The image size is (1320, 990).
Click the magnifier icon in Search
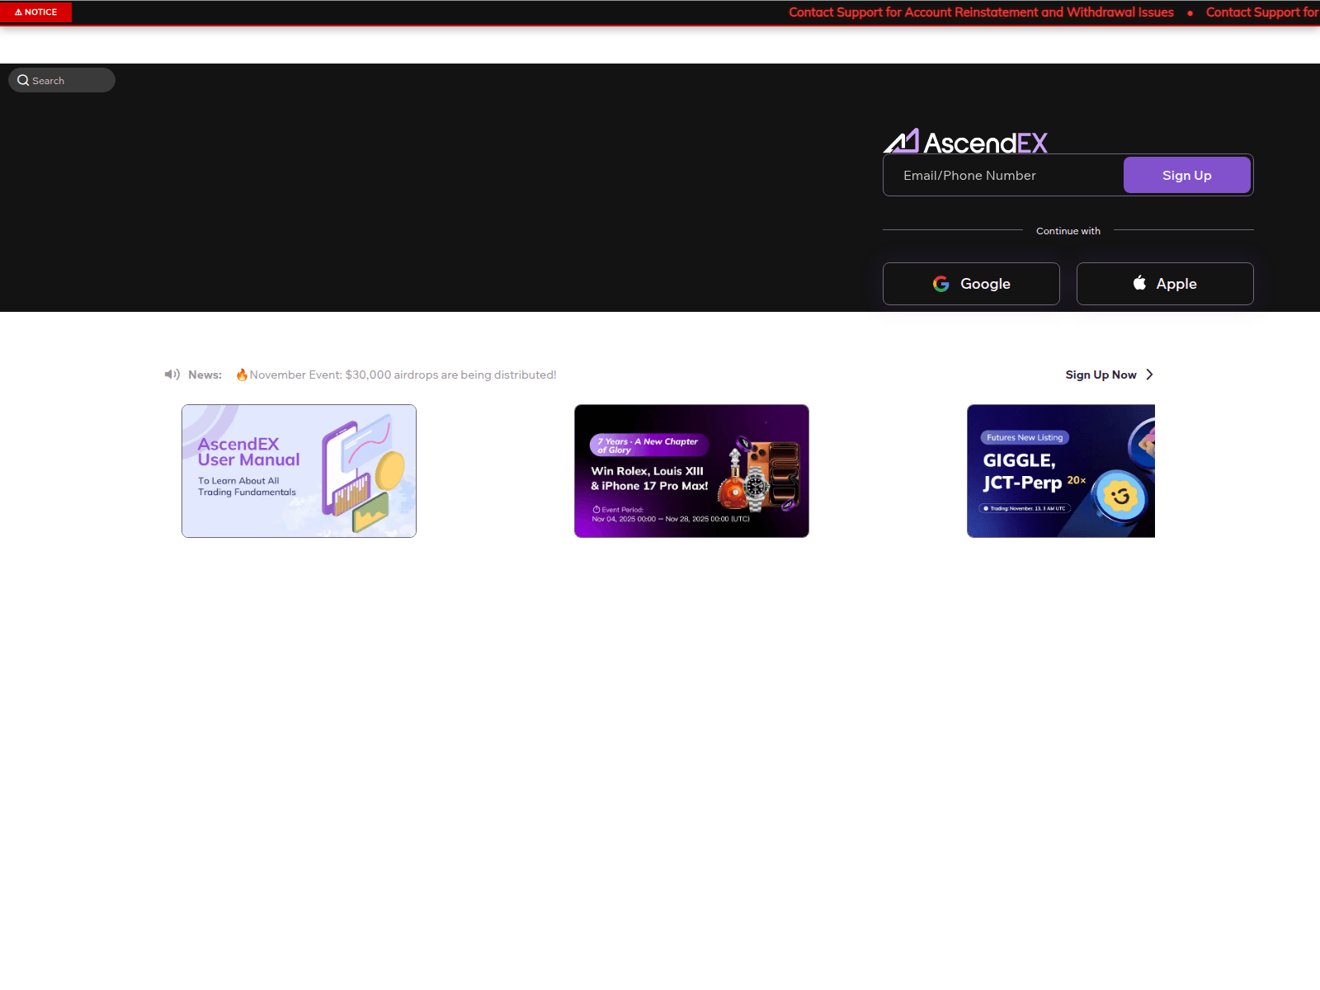pyautogui.click(x=23, y=80)
